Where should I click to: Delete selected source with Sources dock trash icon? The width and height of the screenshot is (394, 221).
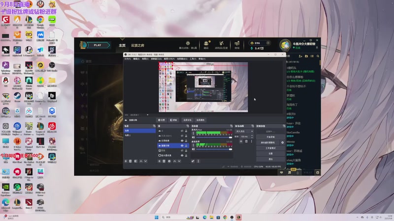click(164, 161)
